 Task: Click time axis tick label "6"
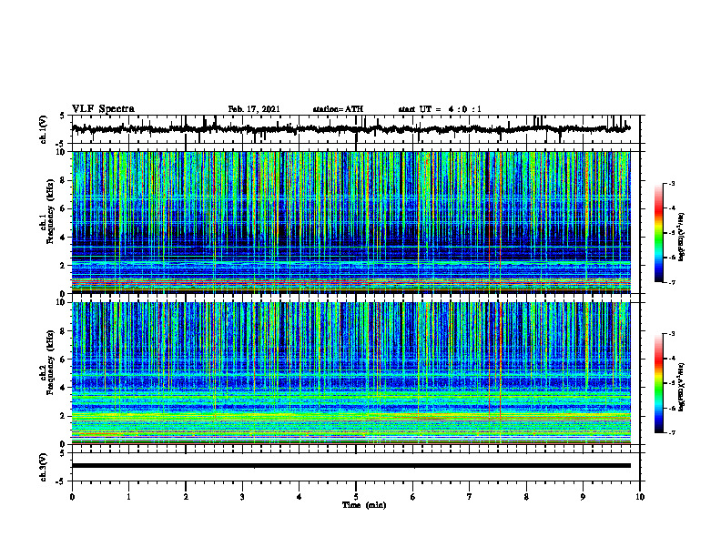(413, 497)
